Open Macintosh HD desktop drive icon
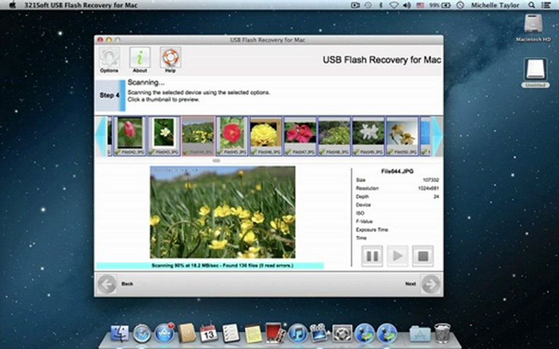559x349 pixels. coord(533,25)
